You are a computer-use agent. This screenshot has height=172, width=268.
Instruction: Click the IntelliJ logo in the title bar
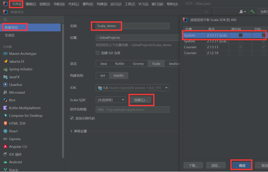coord(5,4)
